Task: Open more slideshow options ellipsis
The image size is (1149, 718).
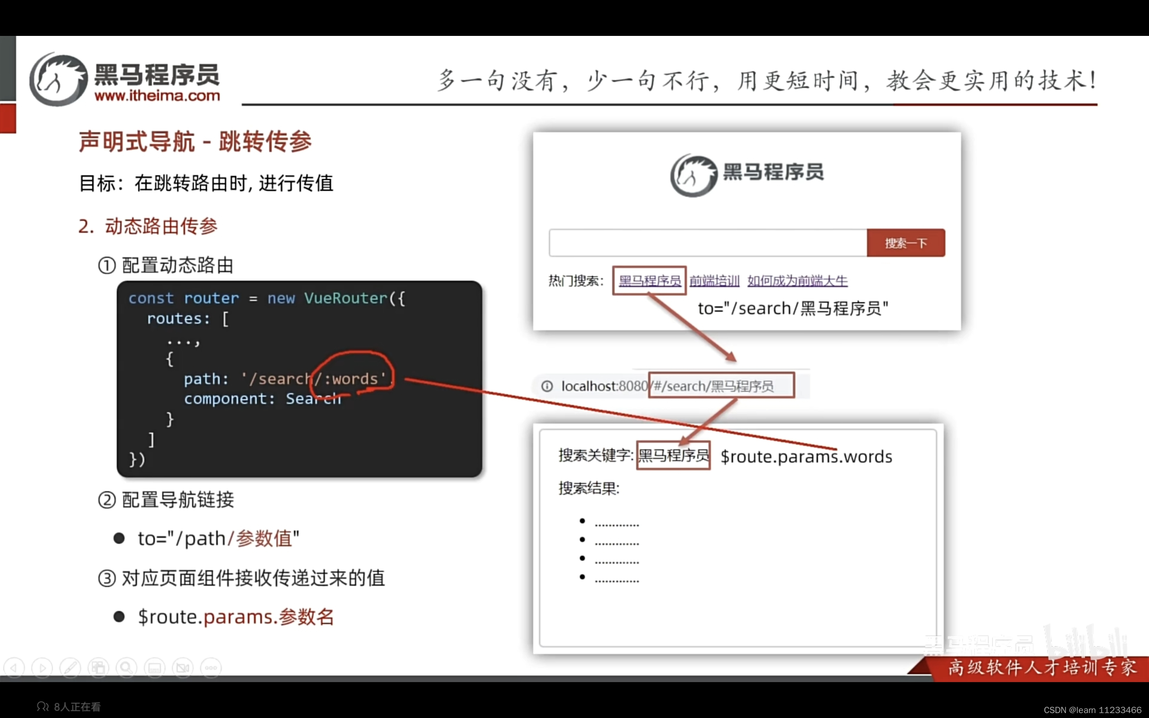Action: pyautogui.click(x=211, y=668)
